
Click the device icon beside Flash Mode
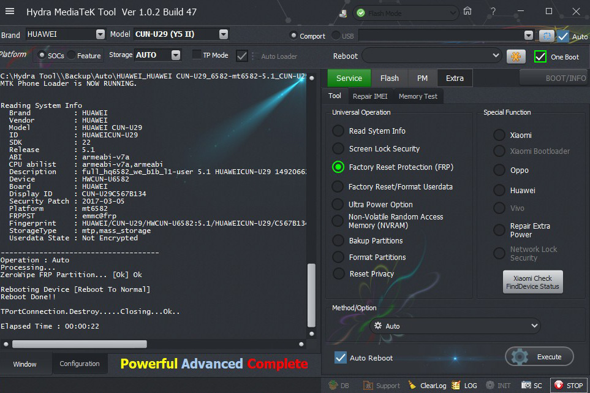click(x=342, y=13)
